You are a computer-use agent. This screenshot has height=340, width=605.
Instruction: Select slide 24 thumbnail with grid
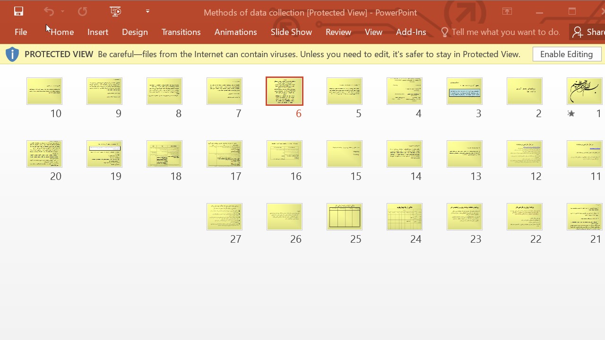pyautogui.click(x=405, y=217)
